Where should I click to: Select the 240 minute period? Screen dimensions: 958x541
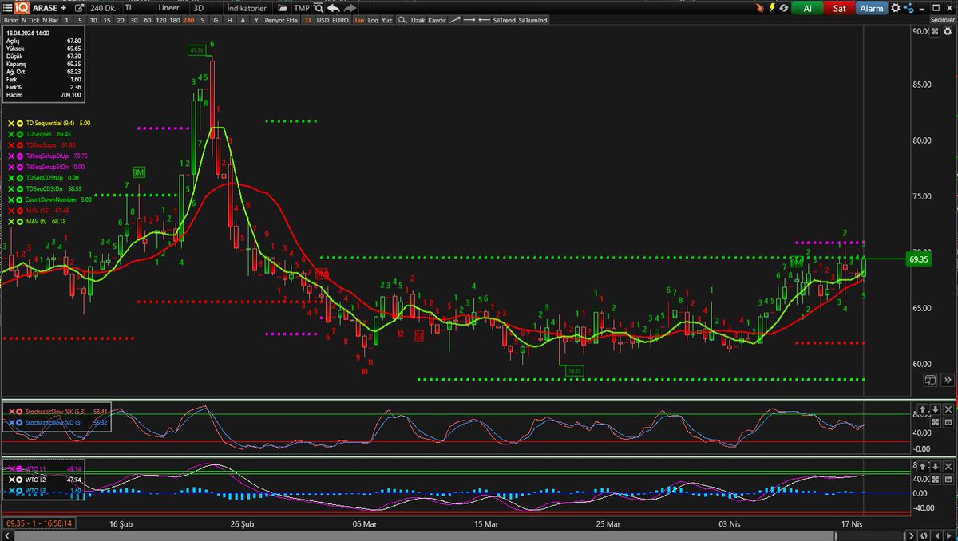tap(189, 20)
